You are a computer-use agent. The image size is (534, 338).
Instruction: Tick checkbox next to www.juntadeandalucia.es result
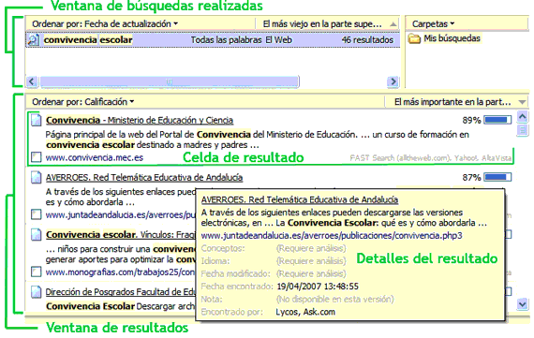point(36,214)
